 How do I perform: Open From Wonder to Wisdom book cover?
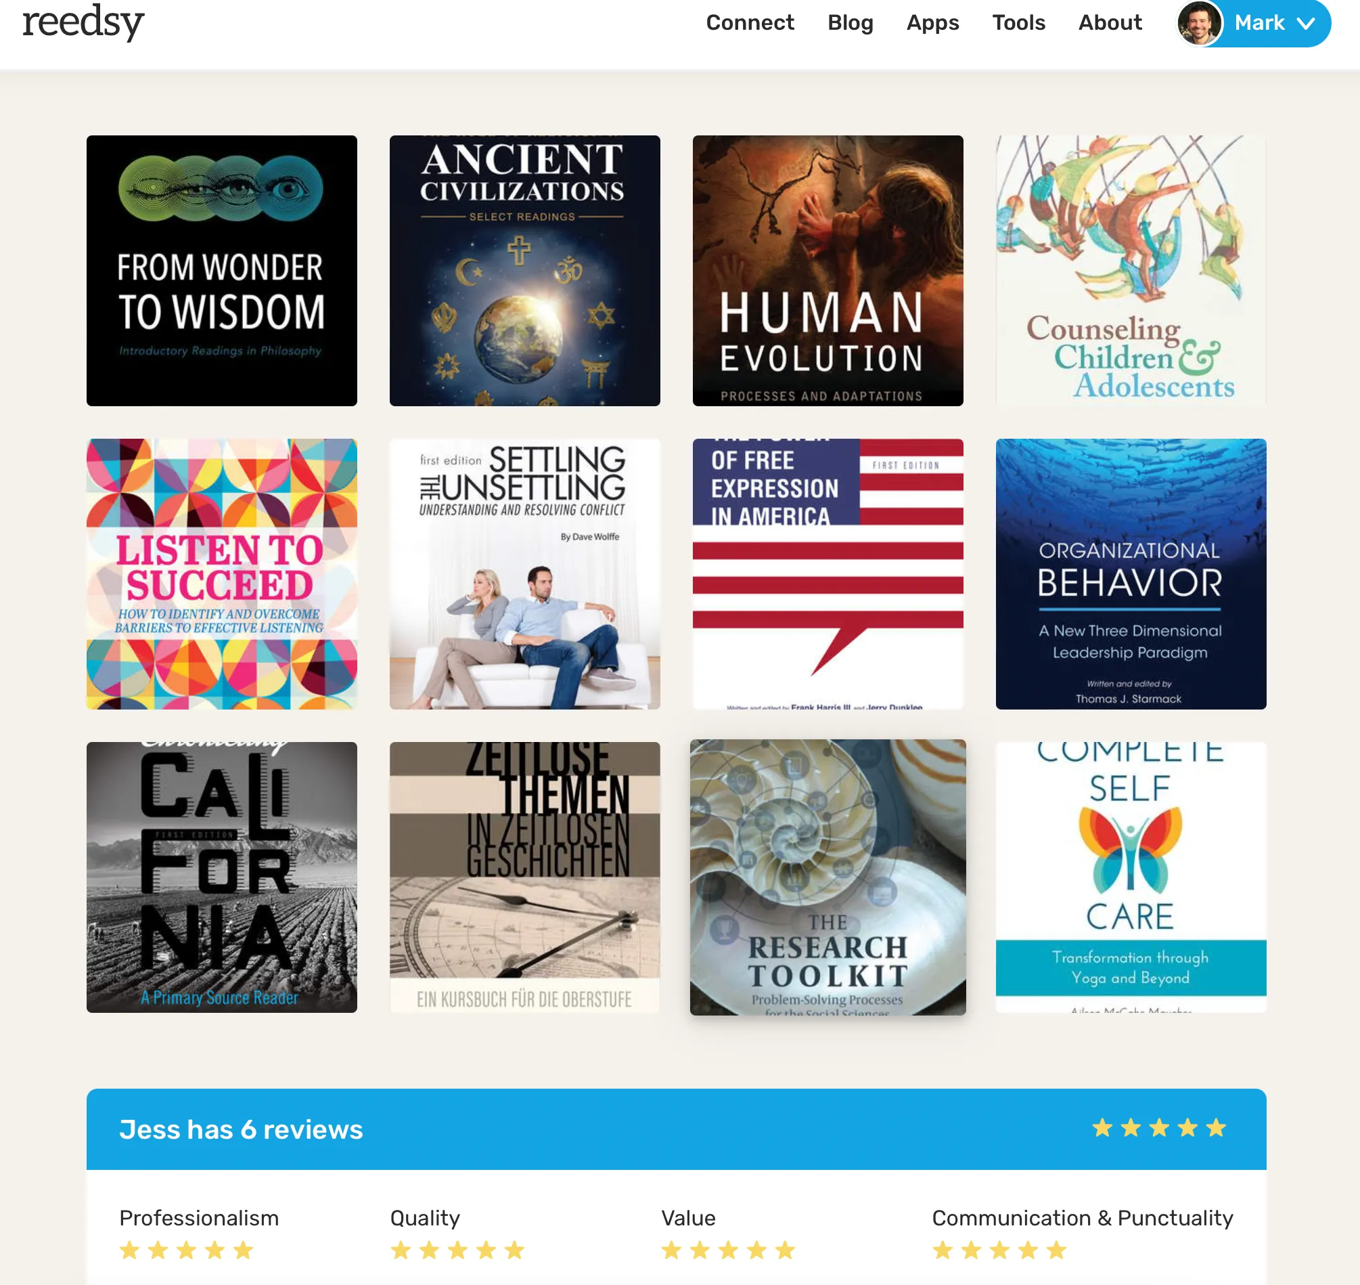click(222, 271)
